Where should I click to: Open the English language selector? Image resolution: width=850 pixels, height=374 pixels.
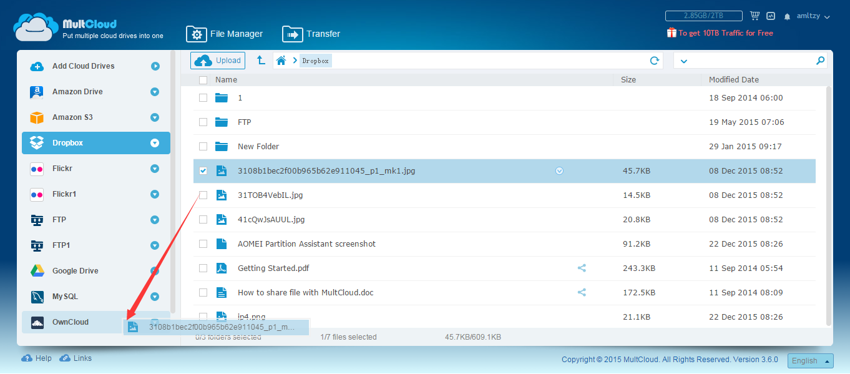[x=811, y=361]
